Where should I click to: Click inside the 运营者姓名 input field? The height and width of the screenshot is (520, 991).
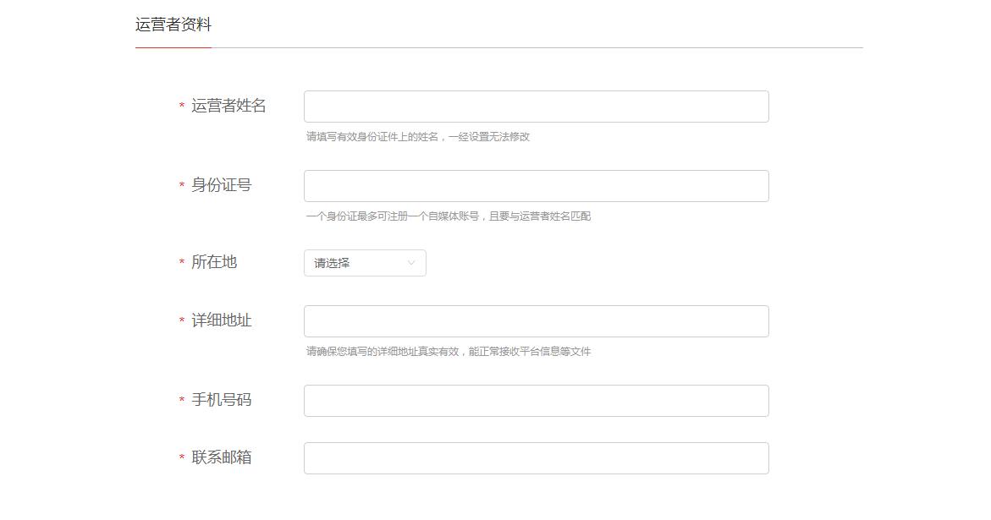coord(536,106)
